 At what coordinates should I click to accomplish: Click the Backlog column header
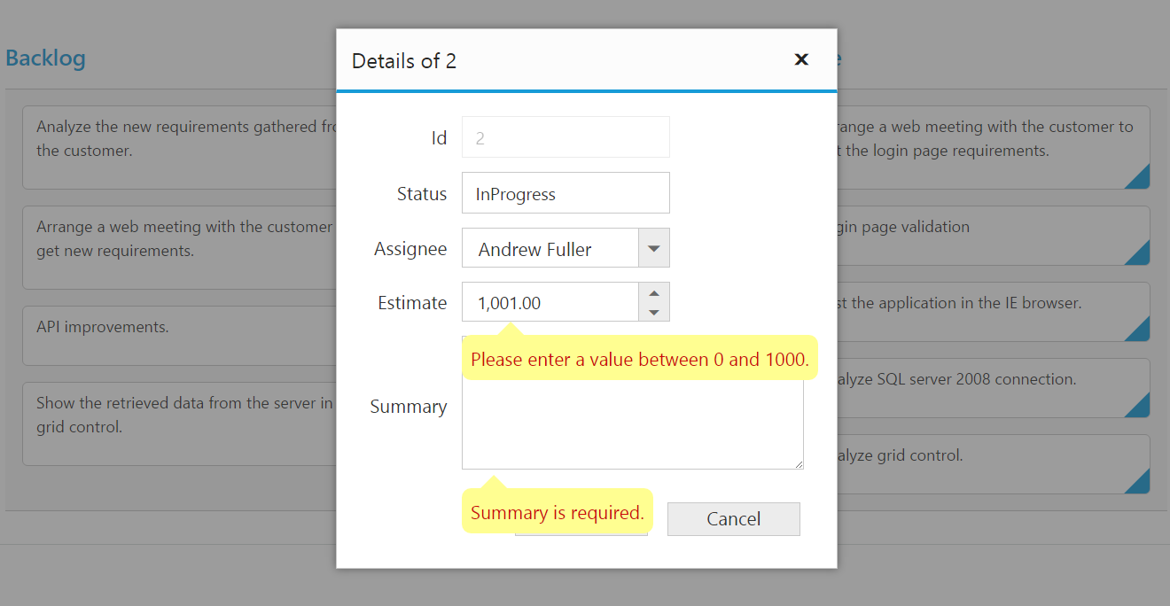tap(46, 58)
